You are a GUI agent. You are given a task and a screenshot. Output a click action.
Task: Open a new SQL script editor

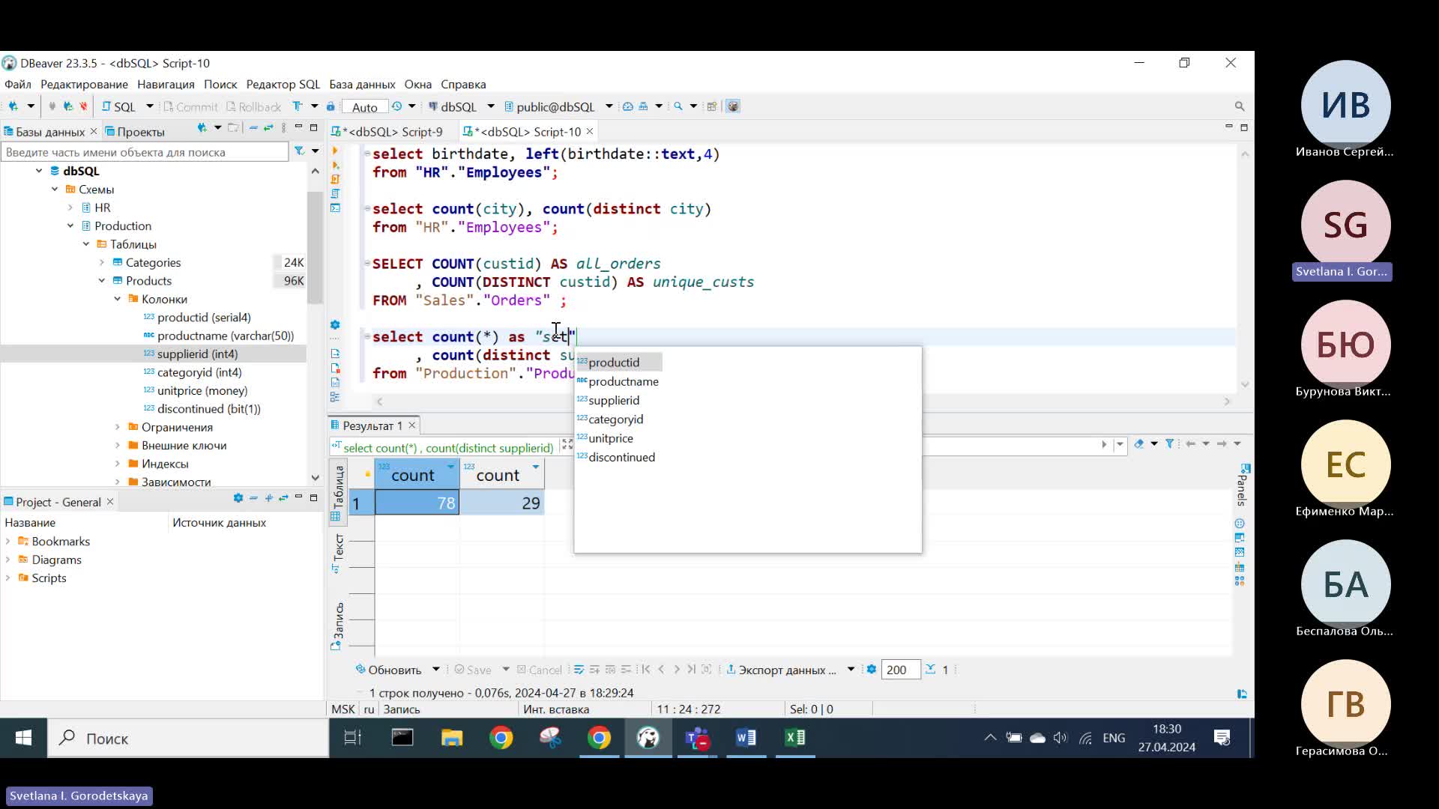click(118, 106)
